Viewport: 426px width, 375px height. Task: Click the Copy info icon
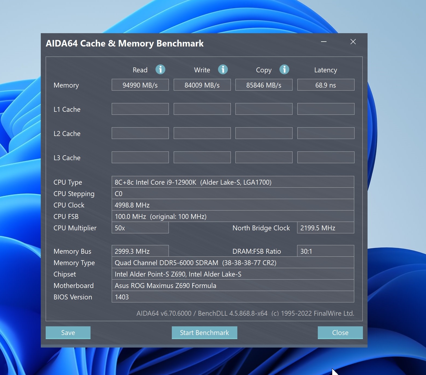(284, 69)
